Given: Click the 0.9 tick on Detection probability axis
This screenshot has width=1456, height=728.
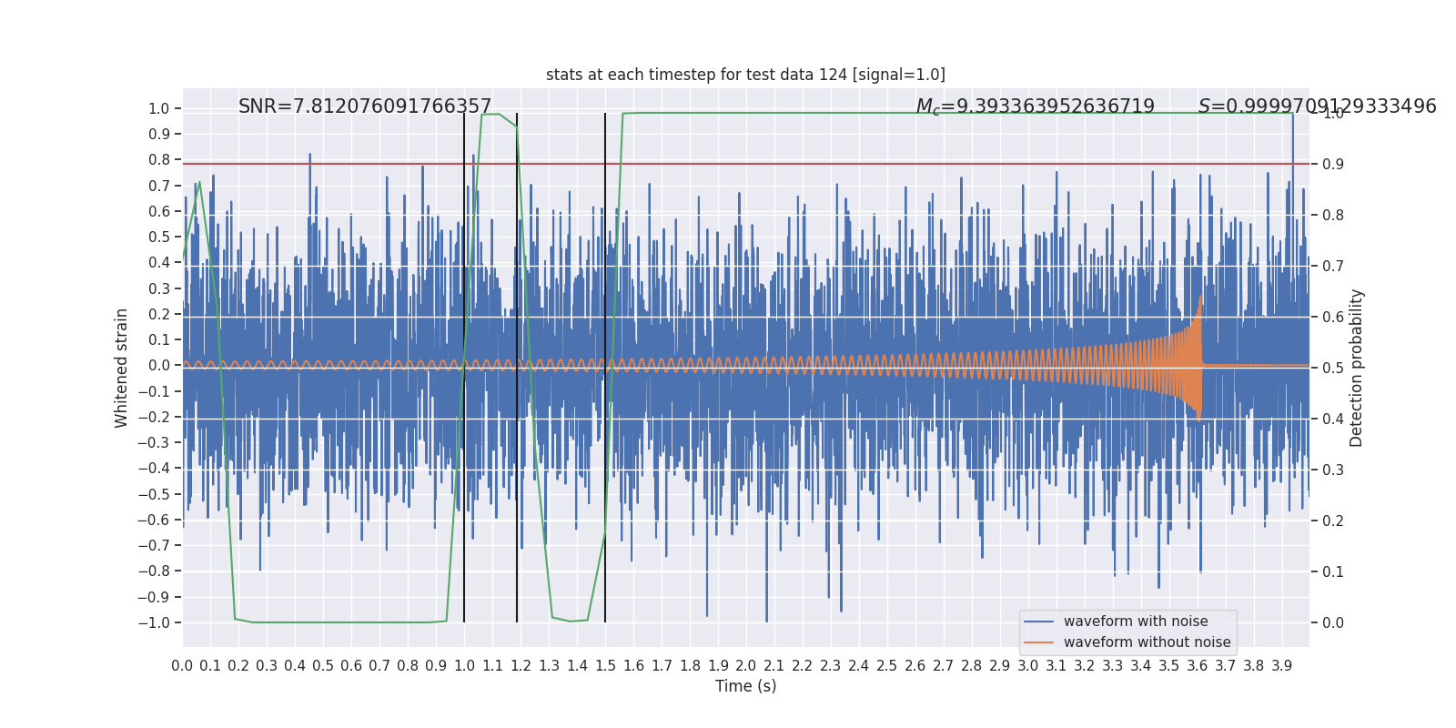Looking at the screenshot, I should [1333, 165].
